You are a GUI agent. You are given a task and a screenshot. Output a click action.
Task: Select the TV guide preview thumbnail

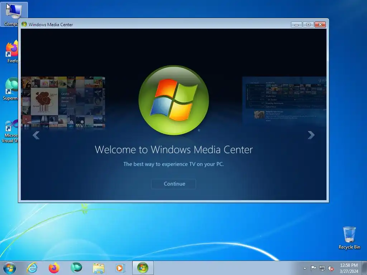click(x=284, y=101)
